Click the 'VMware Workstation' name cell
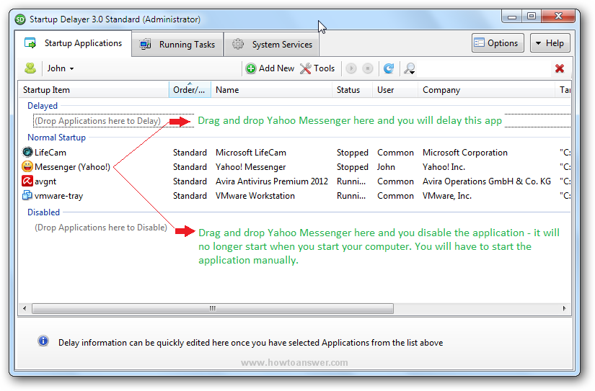Viewport: 595px width, 391px height. (255, 196)
